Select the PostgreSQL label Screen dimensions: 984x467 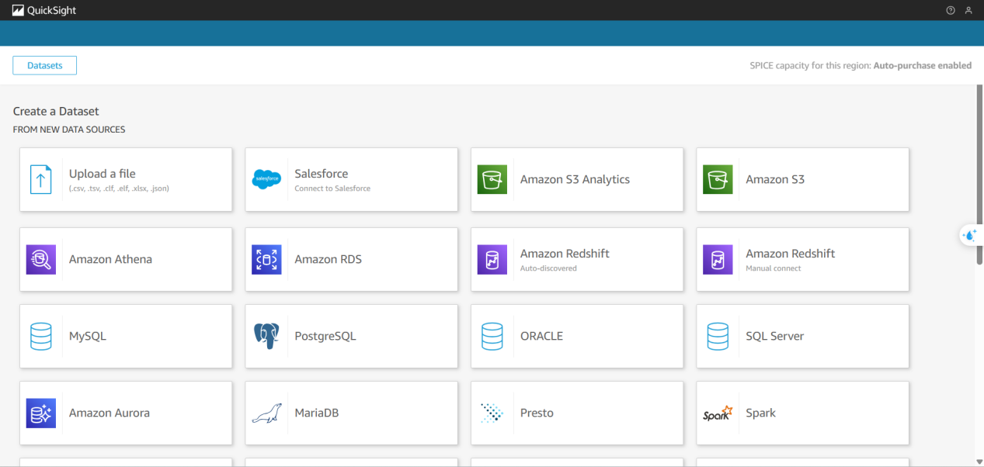325,336
